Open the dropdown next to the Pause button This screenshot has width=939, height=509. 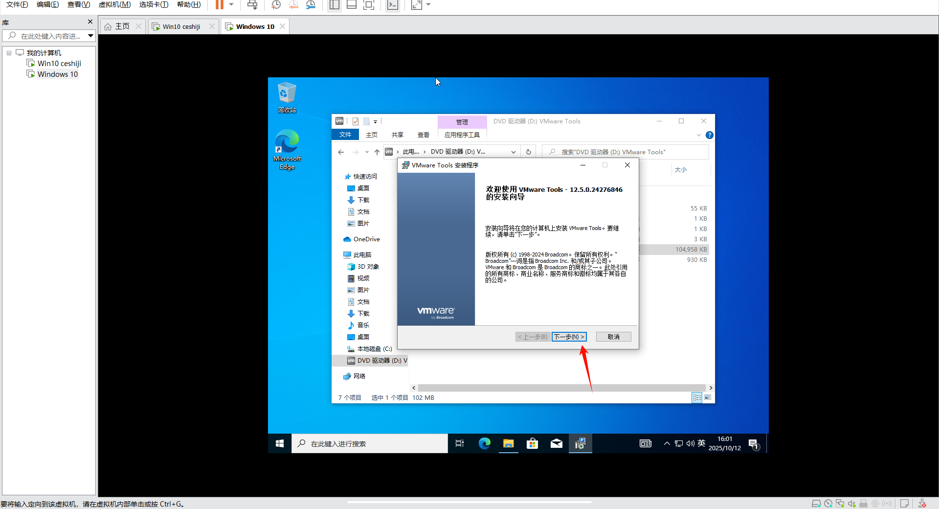pos(231,5)
